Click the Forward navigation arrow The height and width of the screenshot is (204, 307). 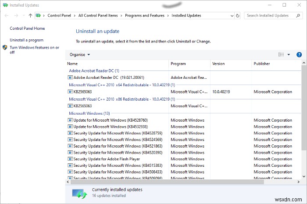pyautogui.click(x=16, y=16)
